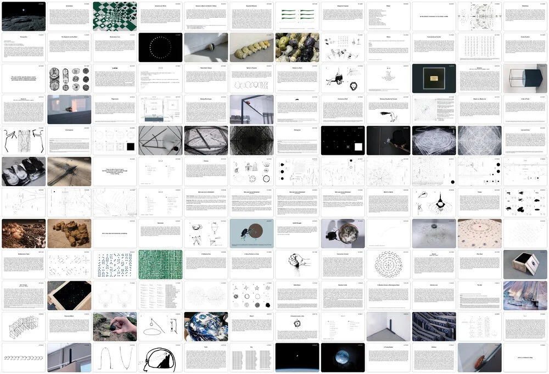
Task: Click the dense black radial scribble thumbnail
Action: click(252, 141)
